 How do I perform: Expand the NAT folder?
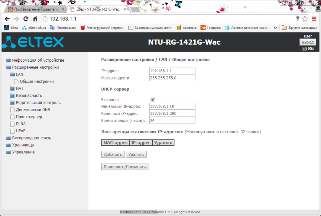17,88
